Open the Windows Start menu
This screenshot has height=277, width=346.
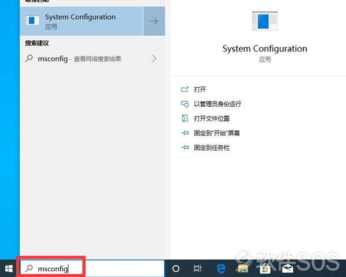9,268
